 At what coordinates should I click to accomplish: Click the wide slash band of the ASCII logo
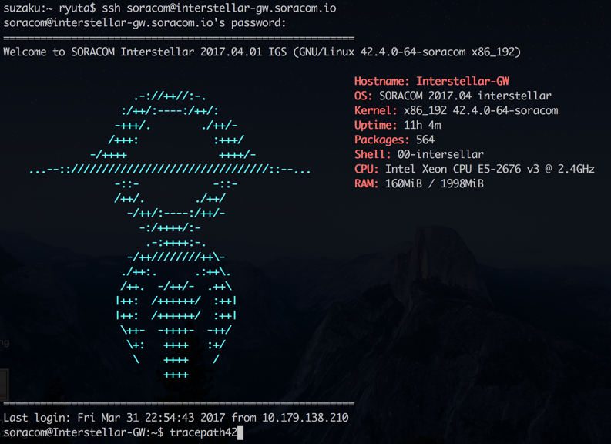(x=170, y=170)
